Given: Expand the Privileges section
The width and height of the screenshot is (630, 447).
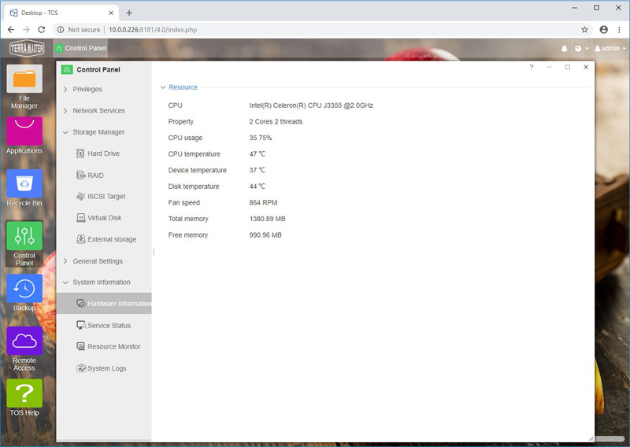Looking at the screenshot, I should [x=87, y=90].
